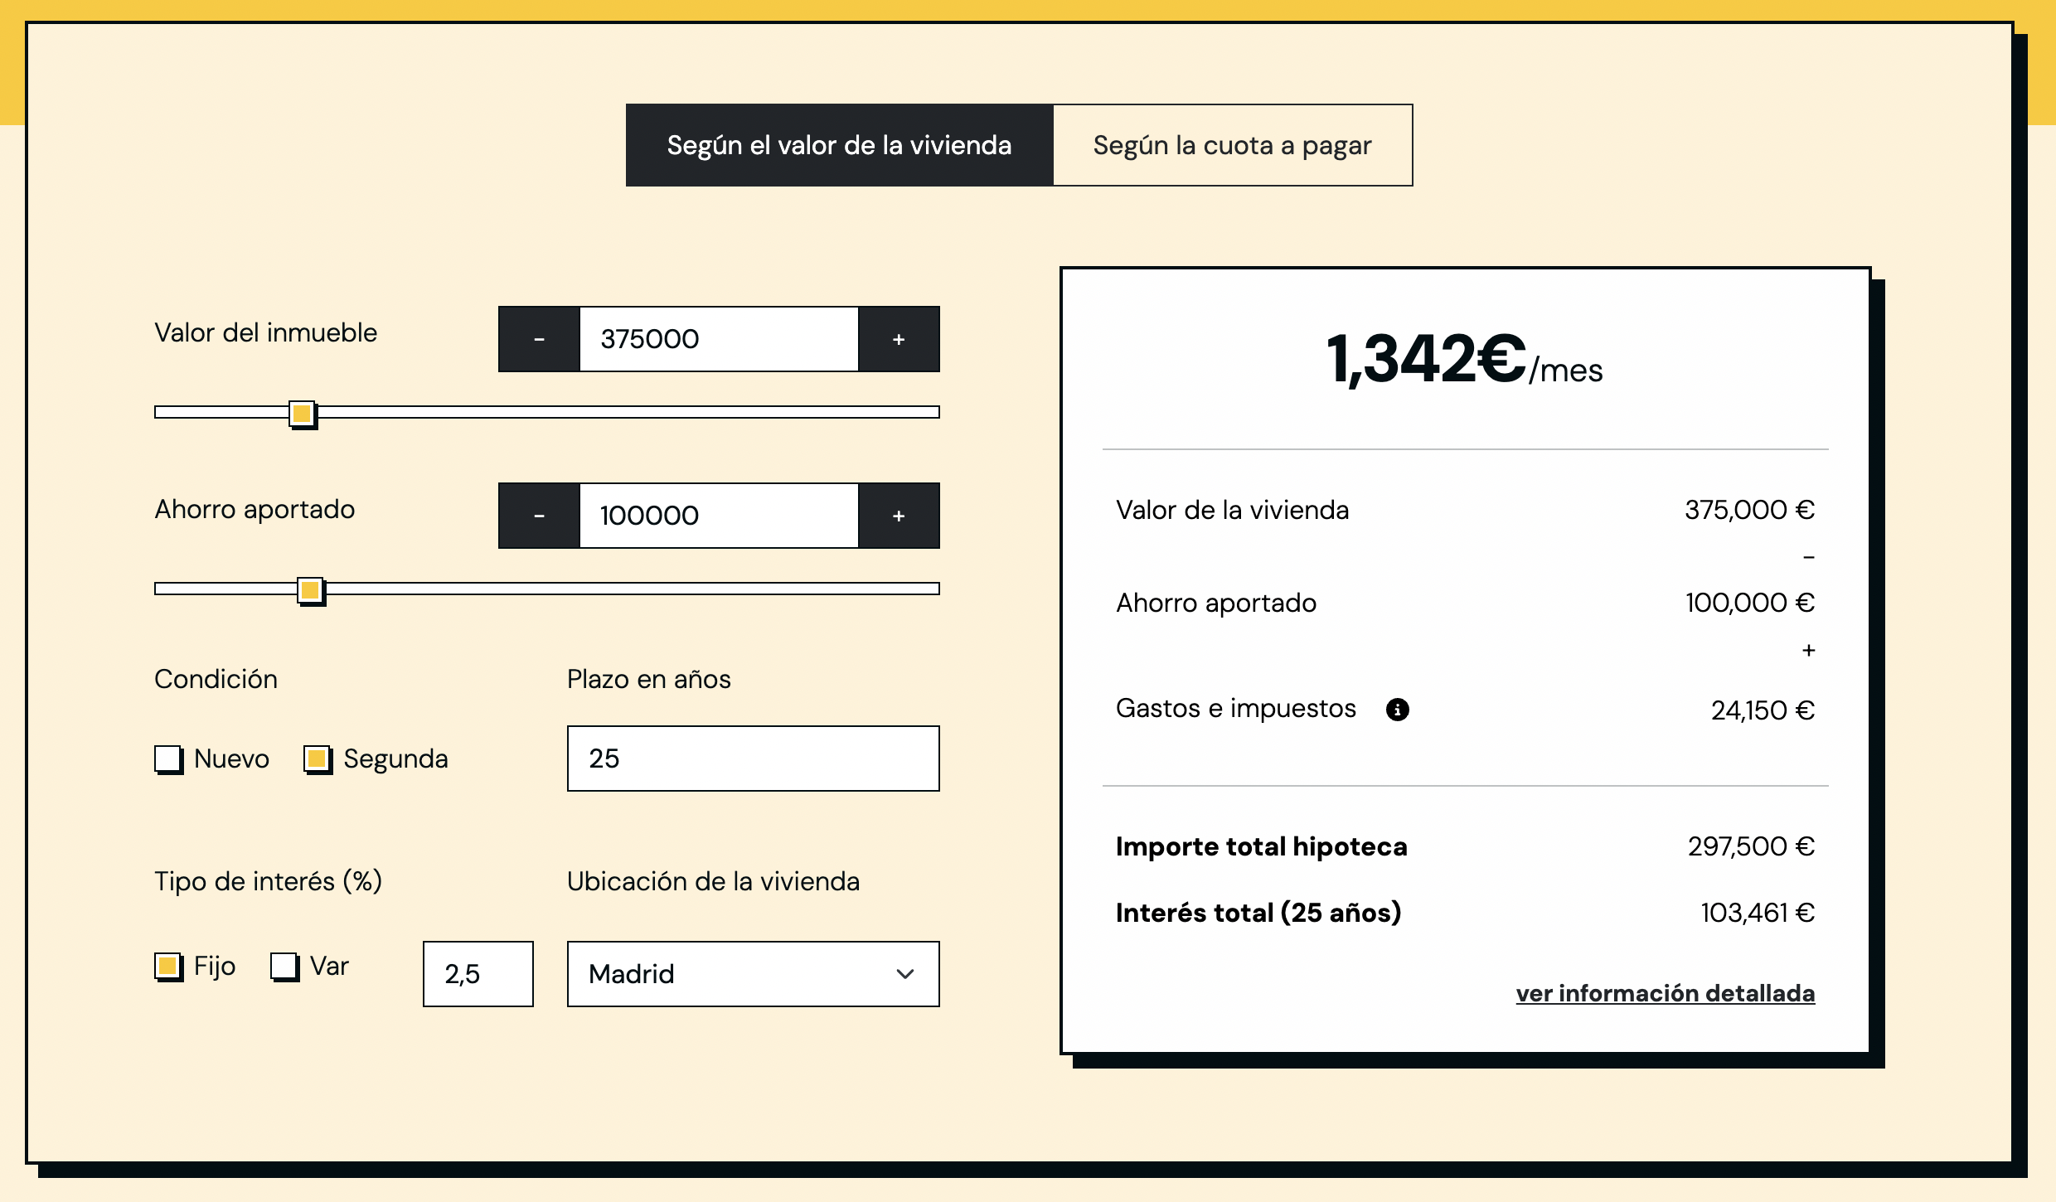Open the Ubicación de la vivienda dropdown
The width and height of the screenshot is (2056, 1202).
point(753,974)
